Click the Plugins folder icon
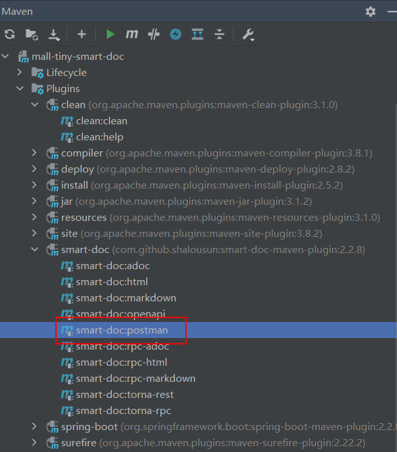Viewport: 397px width, 452px height. click(37, 89)
